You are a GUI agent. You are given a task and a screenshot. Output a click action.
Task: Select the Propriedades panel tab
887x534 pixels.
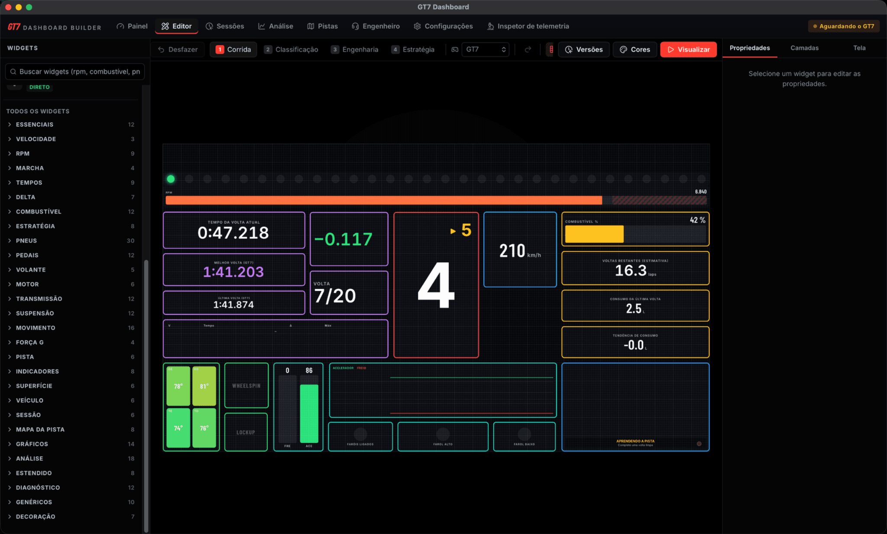click(750, 48)
